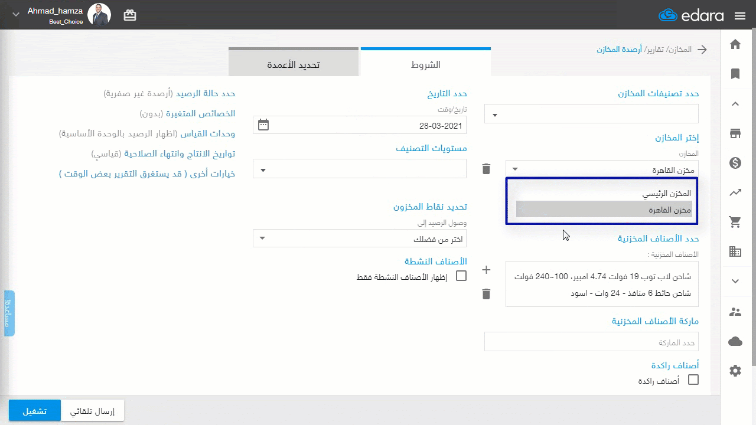This screenshot has height=425, width=756.
Task: Delete the selected warehouse with trash icon
Action: point(486,169)
